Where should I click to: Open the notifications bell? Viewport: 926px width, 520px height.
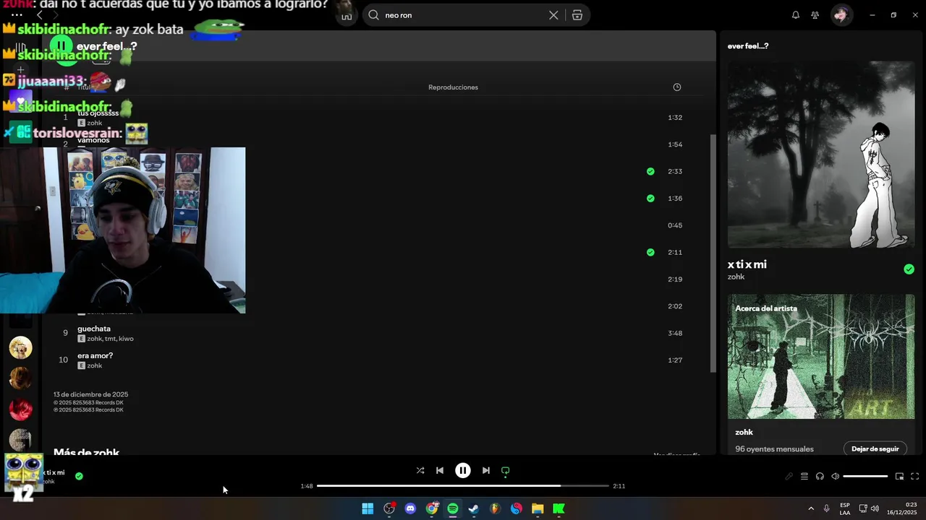point(796,15)
